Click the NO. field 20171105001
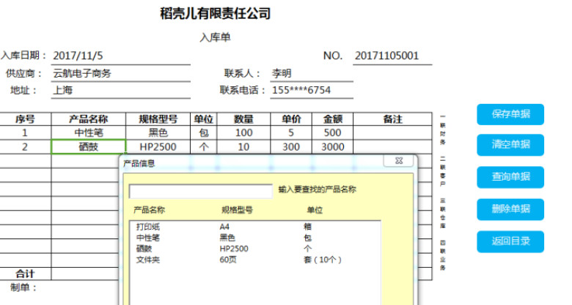This screenshot has width=572, height=305. [392, 56]
